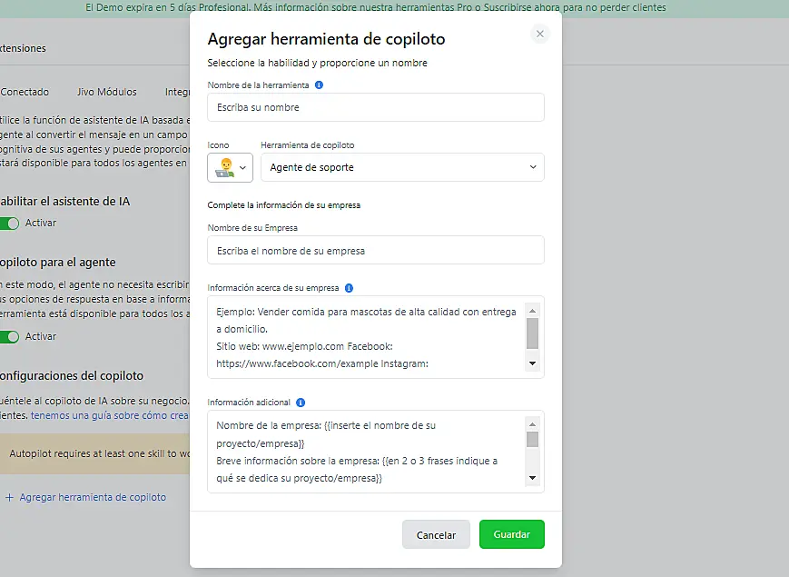Click info icon next to Información acerca de su empresa
The width and height of the screenshot is (789, 577).
(349, 288)
